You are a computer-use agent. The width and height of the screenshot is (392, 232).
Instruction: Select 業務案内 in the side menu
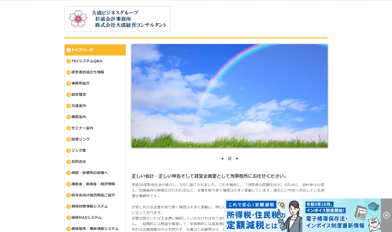tap(79, 117)
